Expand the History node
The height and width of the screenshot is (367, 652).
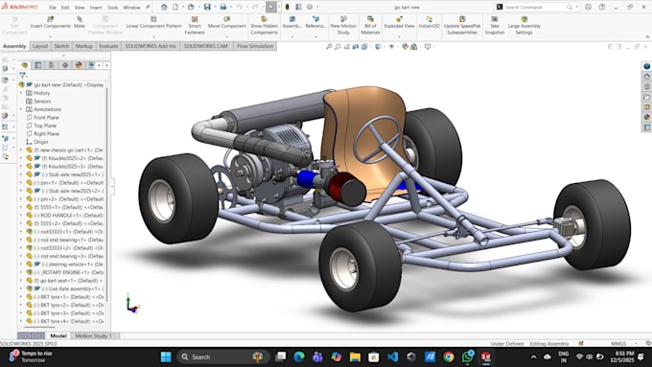click(21, 93)
